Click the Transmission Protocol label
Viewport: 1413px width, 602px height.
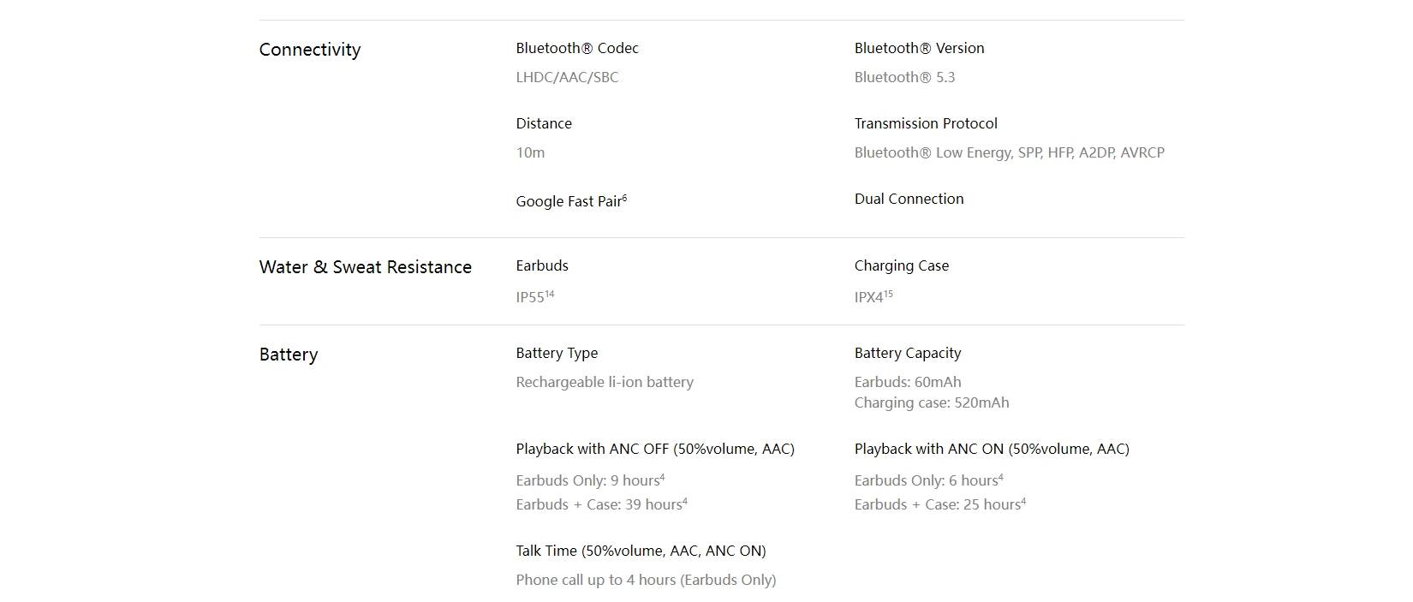(x=926, y=123)
